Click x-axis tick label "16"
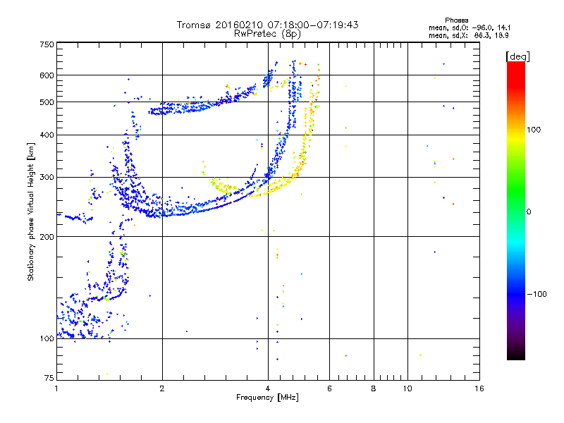 (479, 388)
